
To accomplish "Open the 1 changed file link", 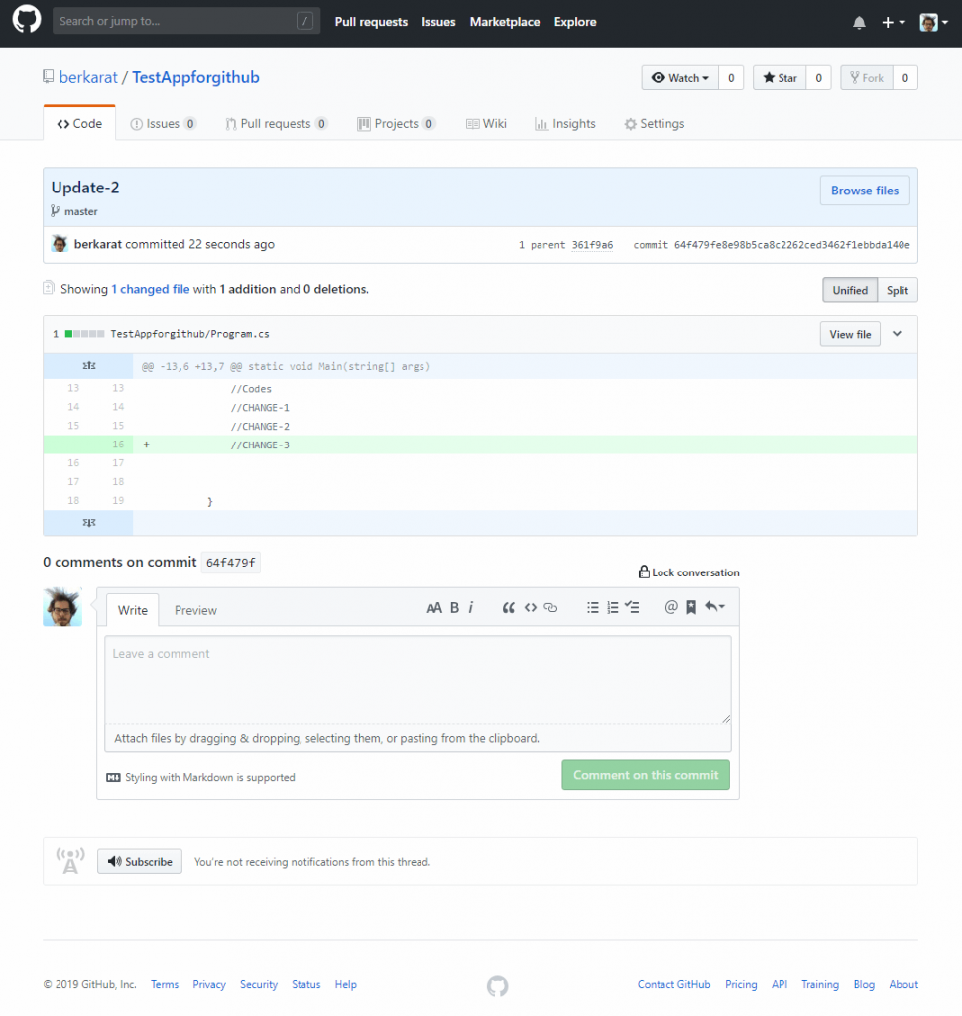I will coord(151,289).
